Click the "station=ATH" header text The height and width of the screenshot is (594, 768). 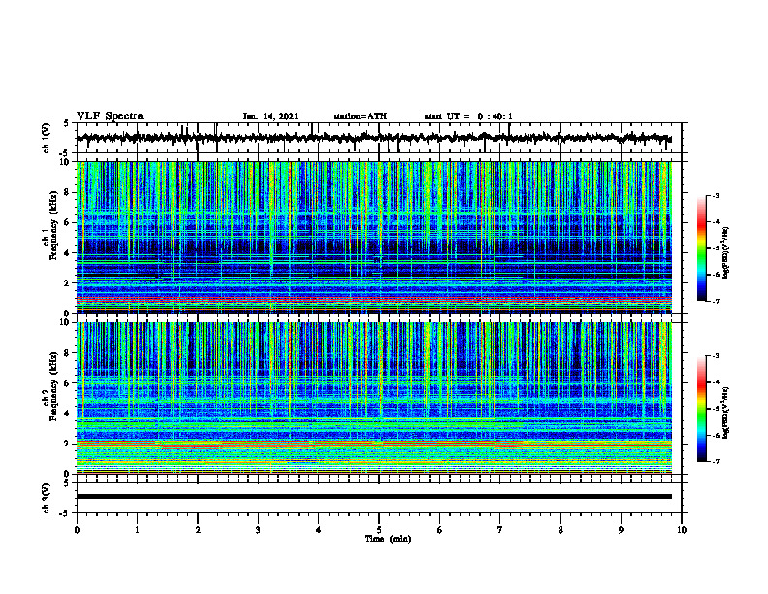(x=360, y=116)
